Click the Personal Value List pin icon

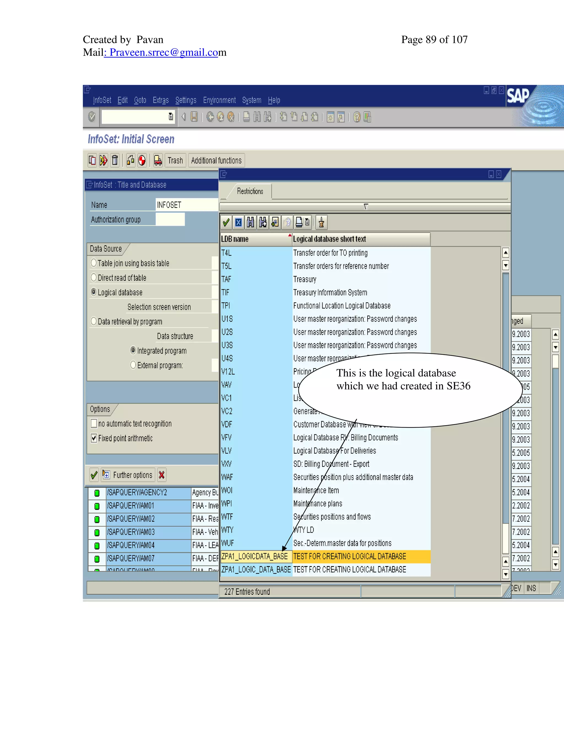321,222
